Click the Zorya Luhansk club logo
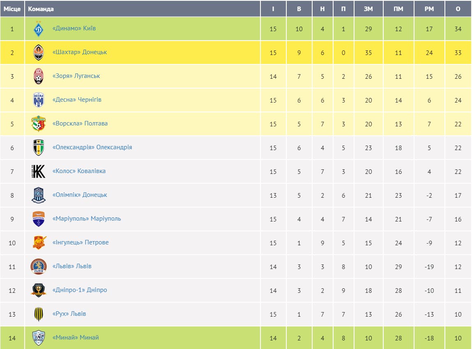 pos(39,76)
